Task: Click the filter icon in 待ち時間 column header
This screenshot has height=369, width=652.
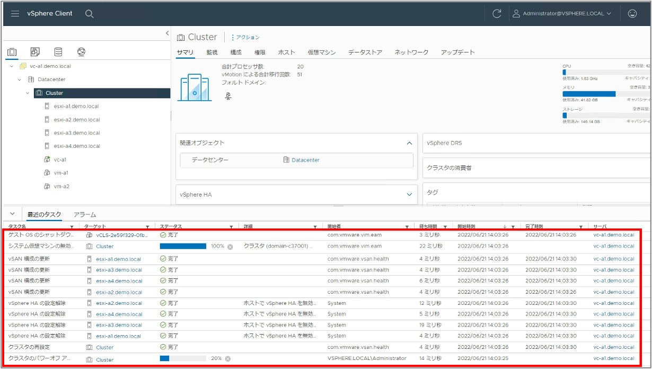Action: tap(445, 227)
